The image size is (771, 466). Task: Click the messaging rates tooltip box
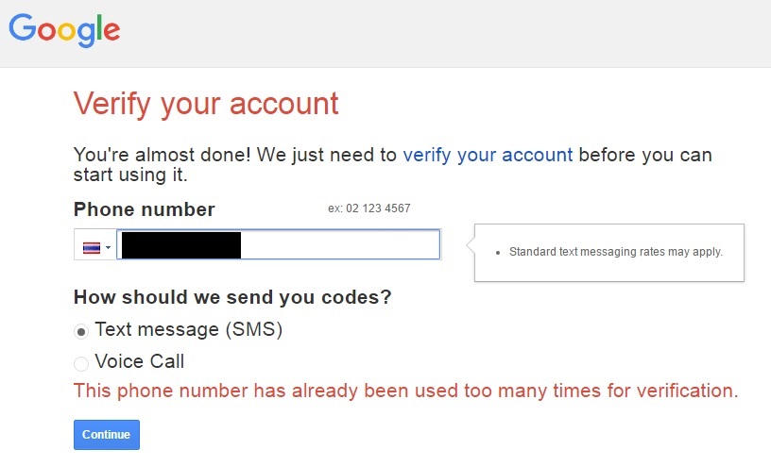(x=609, y=253)
